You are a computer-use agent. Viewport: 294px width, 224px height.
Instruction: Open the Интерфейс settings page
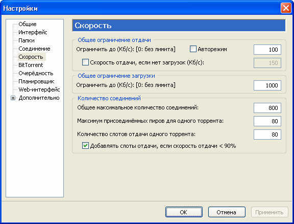tap(33, 32)
